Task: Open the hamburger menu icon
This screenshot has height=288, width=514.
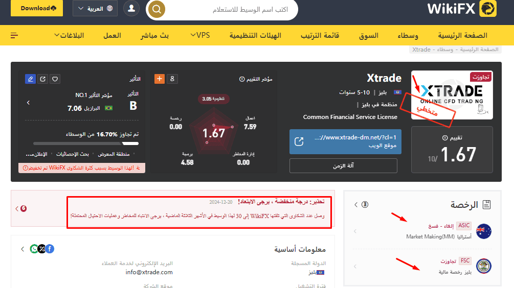Action: tap(14, 35)
